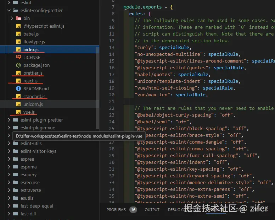Open the LICENSE file

click(32, 57)
